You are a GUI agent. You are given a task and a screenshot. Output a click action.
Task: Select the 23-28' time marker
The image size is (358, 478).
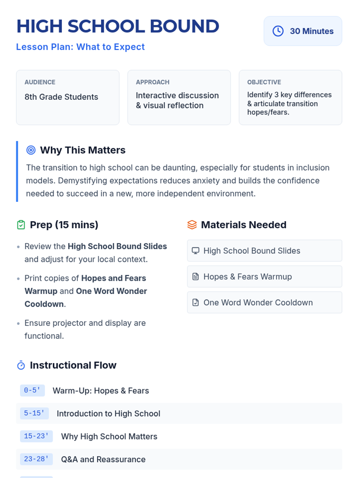coord(36,459)
